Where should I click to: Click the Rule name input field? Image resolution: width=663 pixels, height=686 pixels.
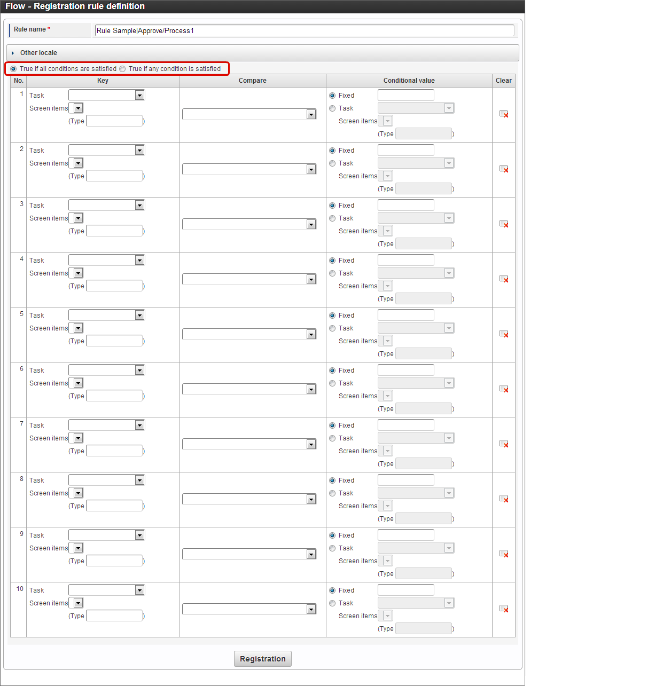click(305, 30)
